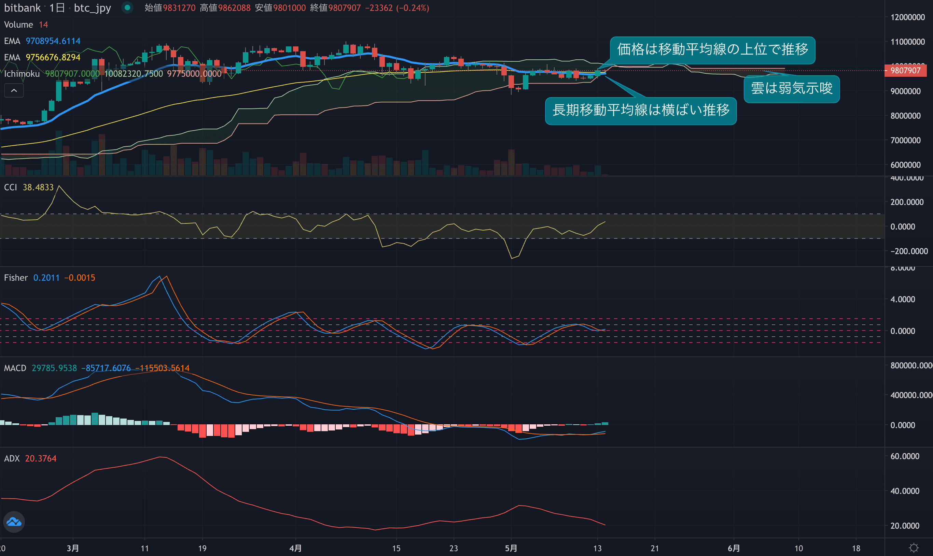Select the '長期移動平均線は横ばい推移' callout annotation
Viewport: 933px width, 556px height.
pyautogui.click(x=641, y=111)
